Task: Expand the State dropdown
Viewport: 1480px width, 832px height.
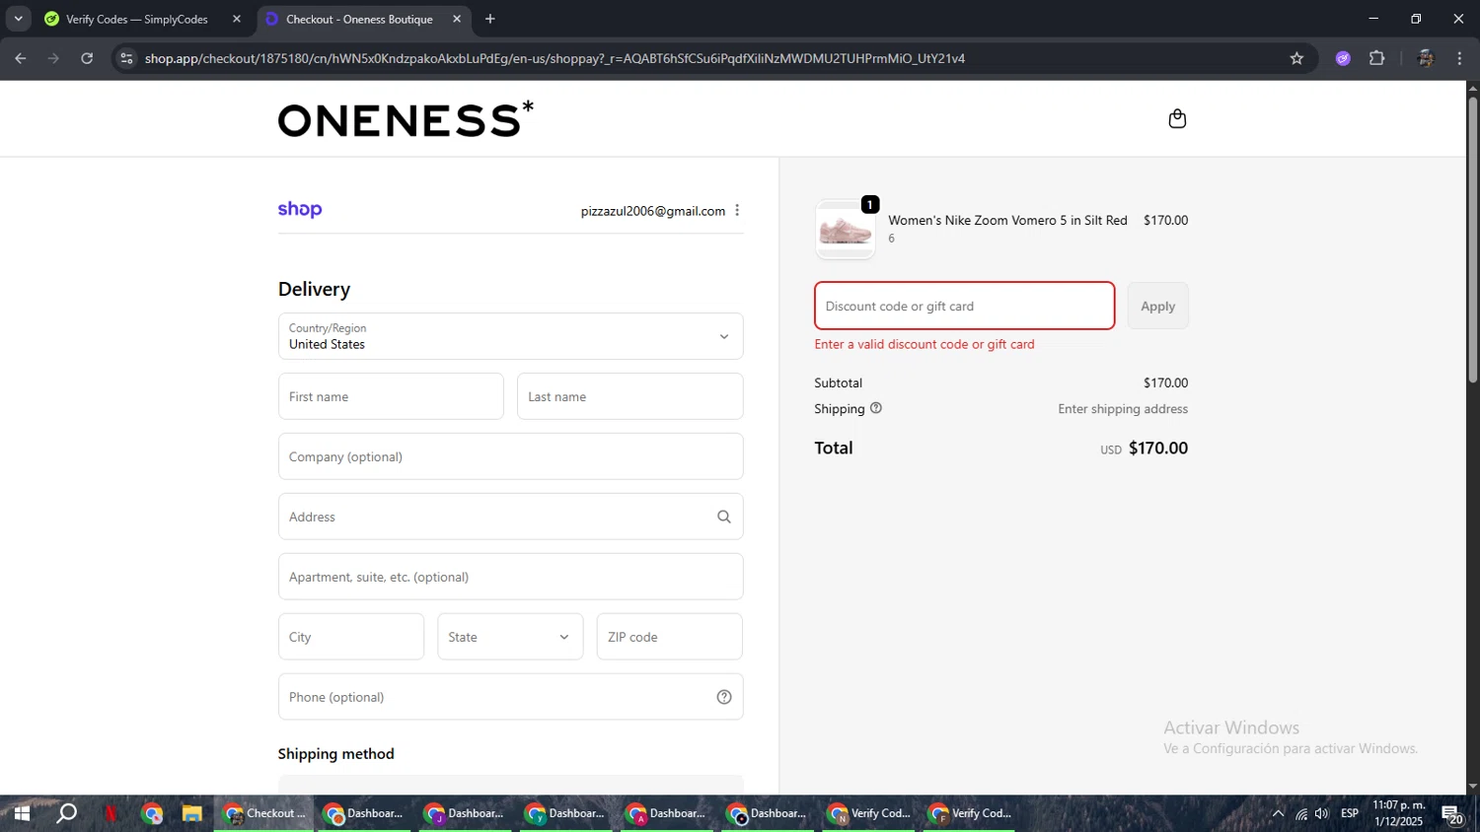Action: (x=510, y=637)
